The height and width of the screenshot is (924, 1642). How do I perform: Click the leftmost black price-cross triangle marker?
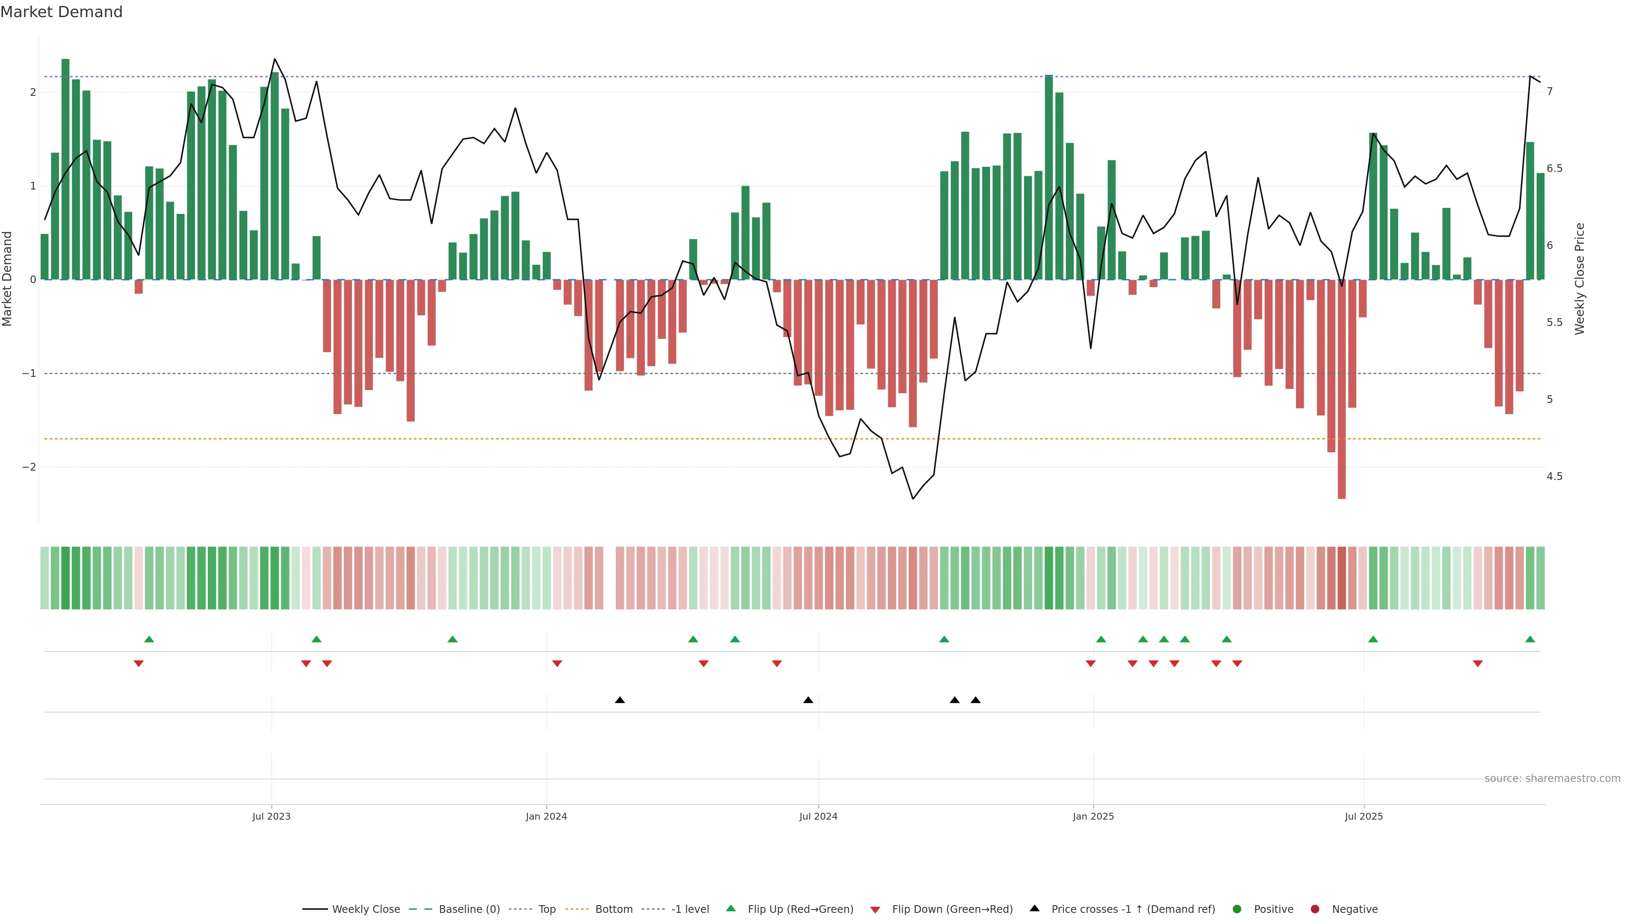[620, 699]
